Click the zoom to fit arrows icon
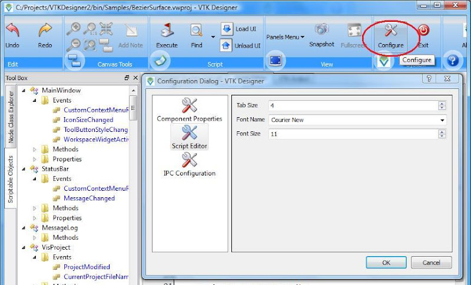This screenshot has width=471, height=285. tap(106, 28)
